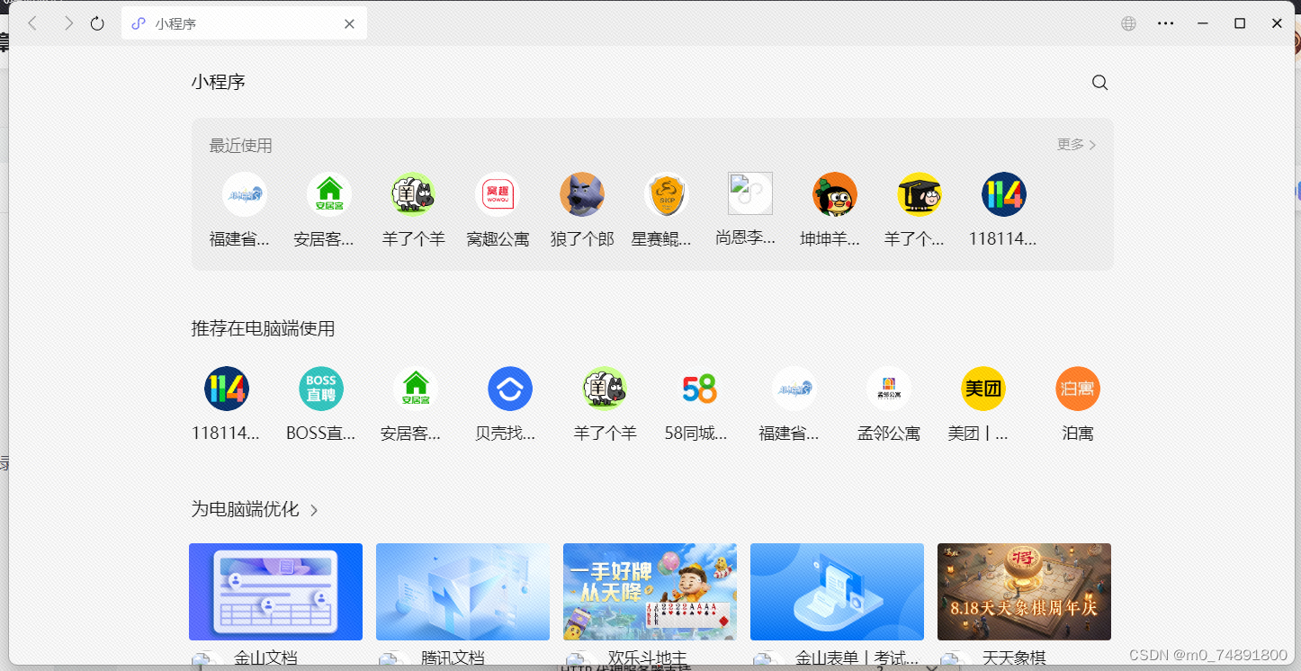Go back with the back arrow
This screenshot has height=671, width=1301.
tap(32, 23)
